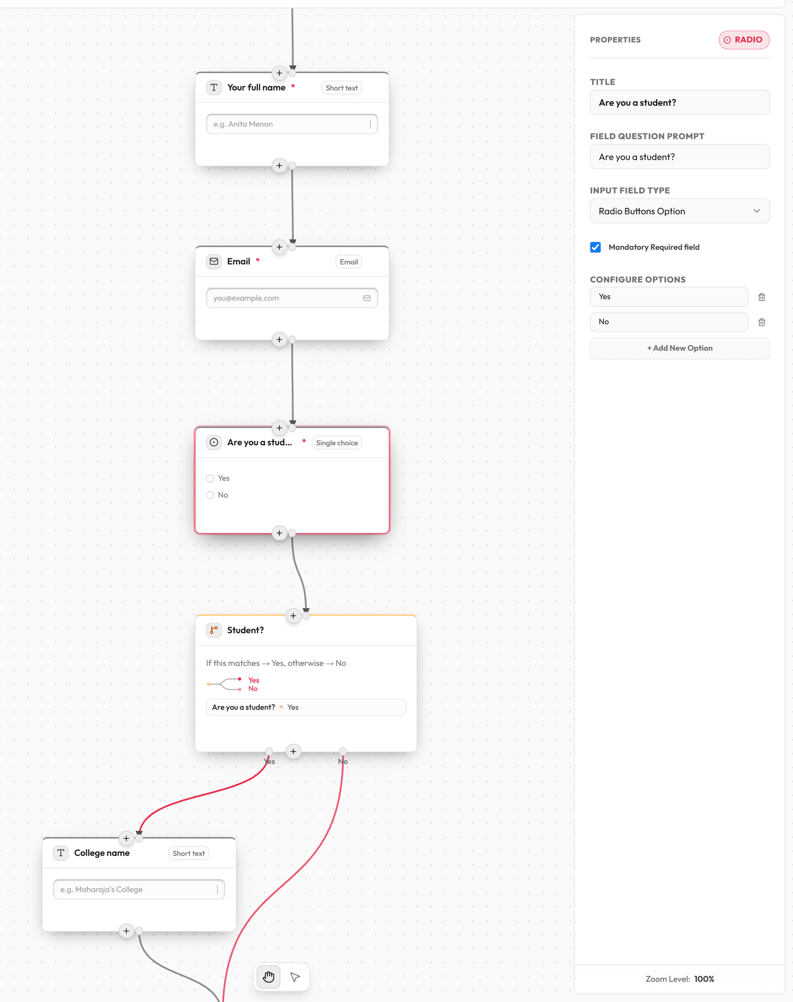Open the Input Field Type dropdown
The image size is (793, 1002).
[x=680, y=211]
